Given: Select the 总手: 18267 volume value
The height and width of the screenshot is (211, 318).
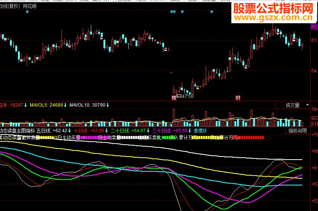Looking at the screenshot, I should (x=12, y=105).
